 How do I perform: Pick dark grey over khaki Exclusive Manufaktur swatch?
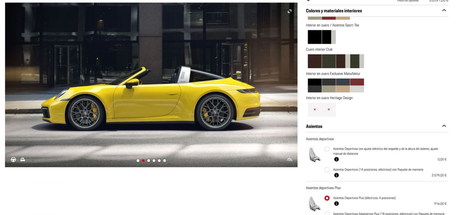(x=329, y=85)
